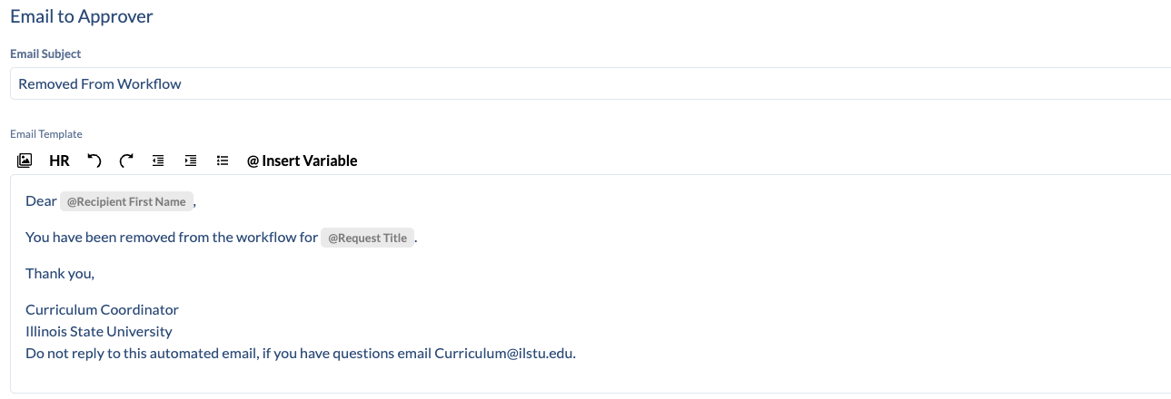Viewport: 1171px width, 399px height.
Task: Undo the last edit in the template
Action: (94, 161)
